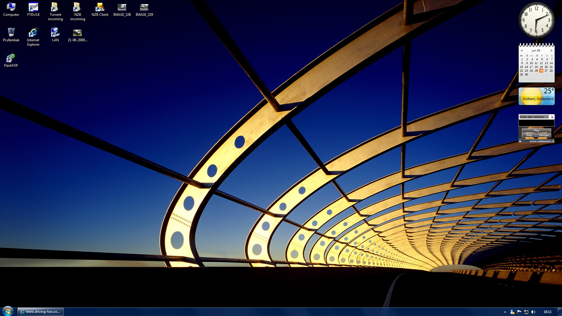Open the Action Center flag icon
The width and height of the screenshot is (562, 316).
tap(519, 312)
